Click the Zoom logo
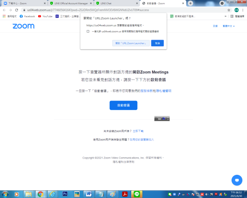247x198 pixels. pos(24,26)
